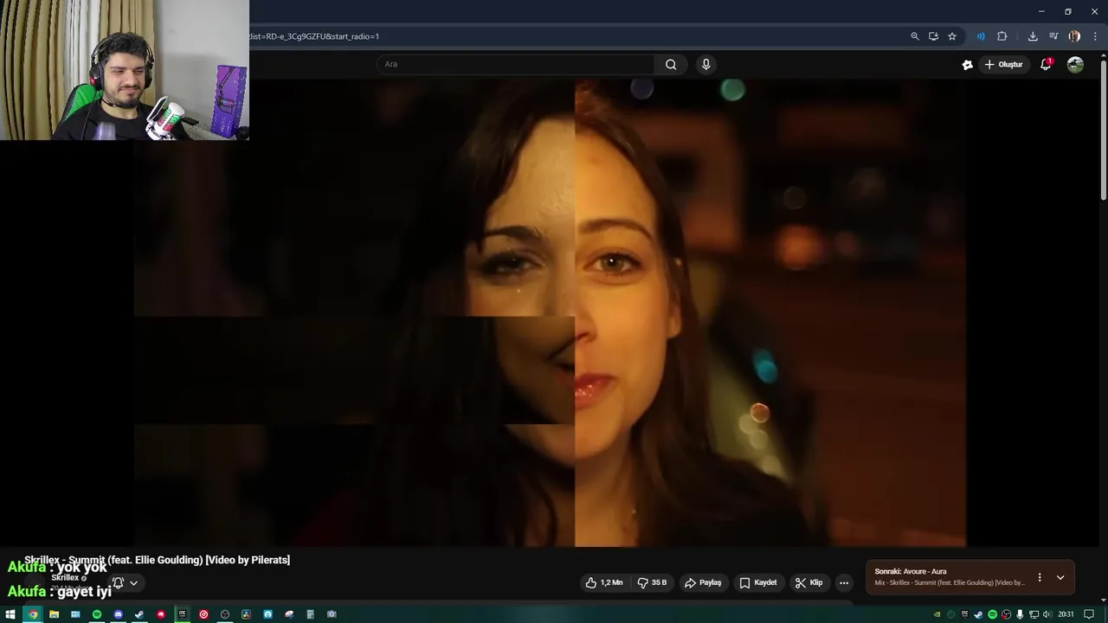Screen dimensions: 1108x623
Task: Open Spotify from the taskbar
Action: (97, 614)
